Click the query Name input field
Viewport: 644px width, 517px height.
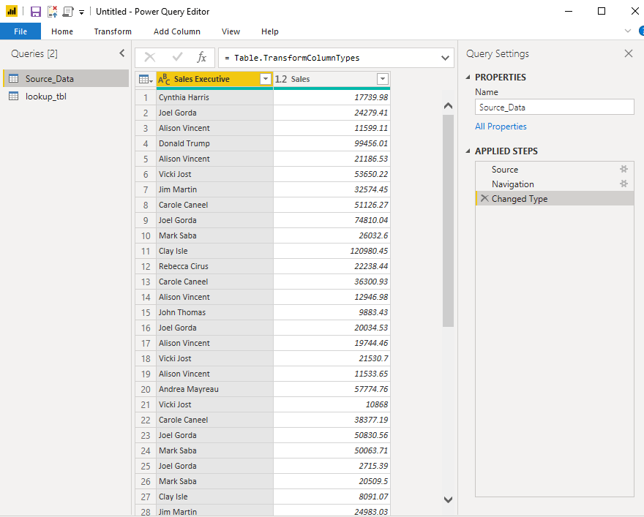pyautogui.click(x=555, y=107)
